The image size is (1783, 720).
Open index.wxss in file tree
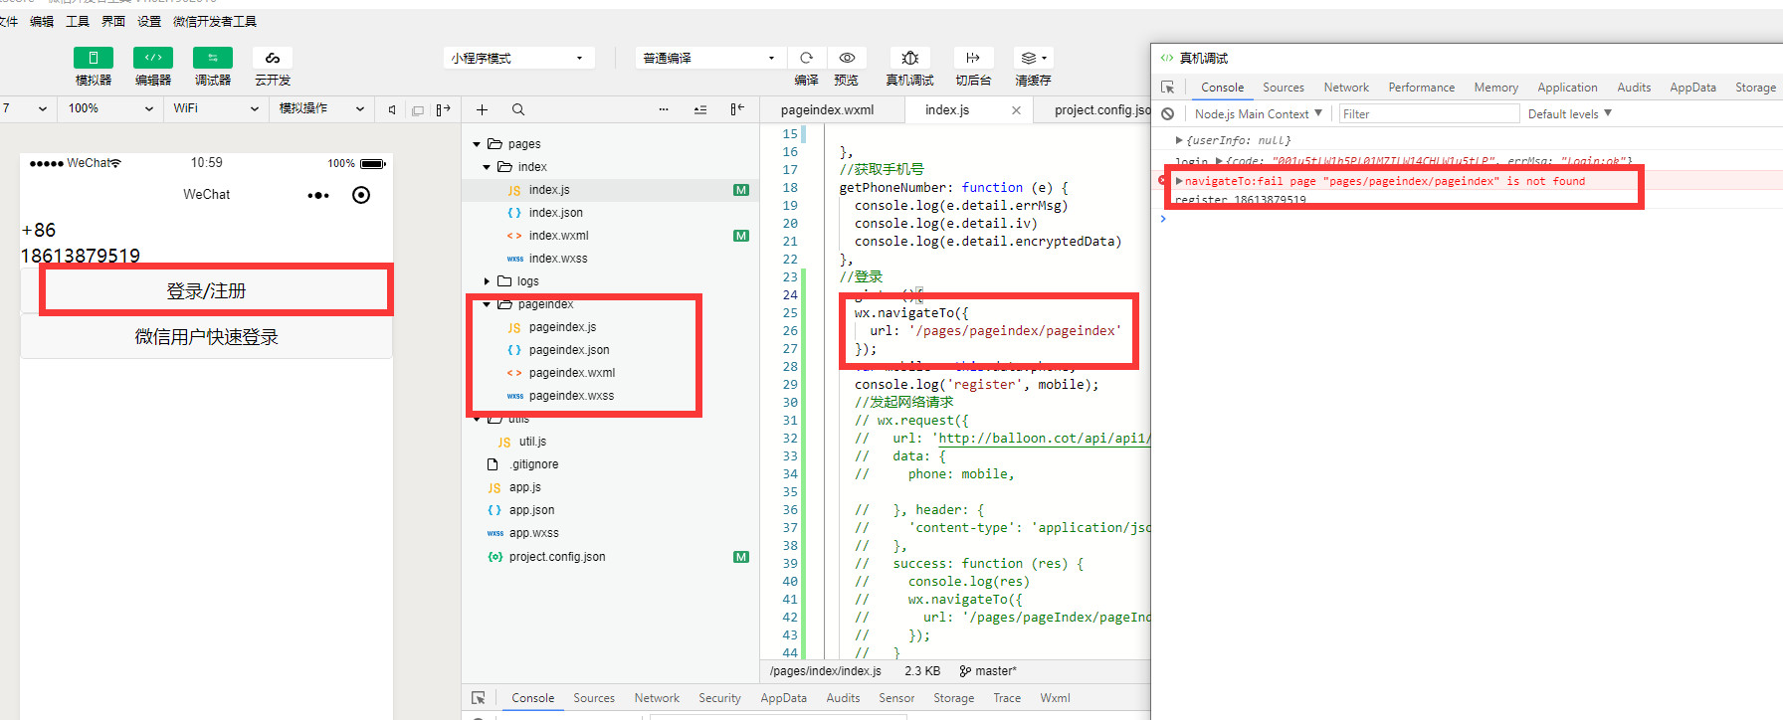pyautogui.click(x=557, y=259)
